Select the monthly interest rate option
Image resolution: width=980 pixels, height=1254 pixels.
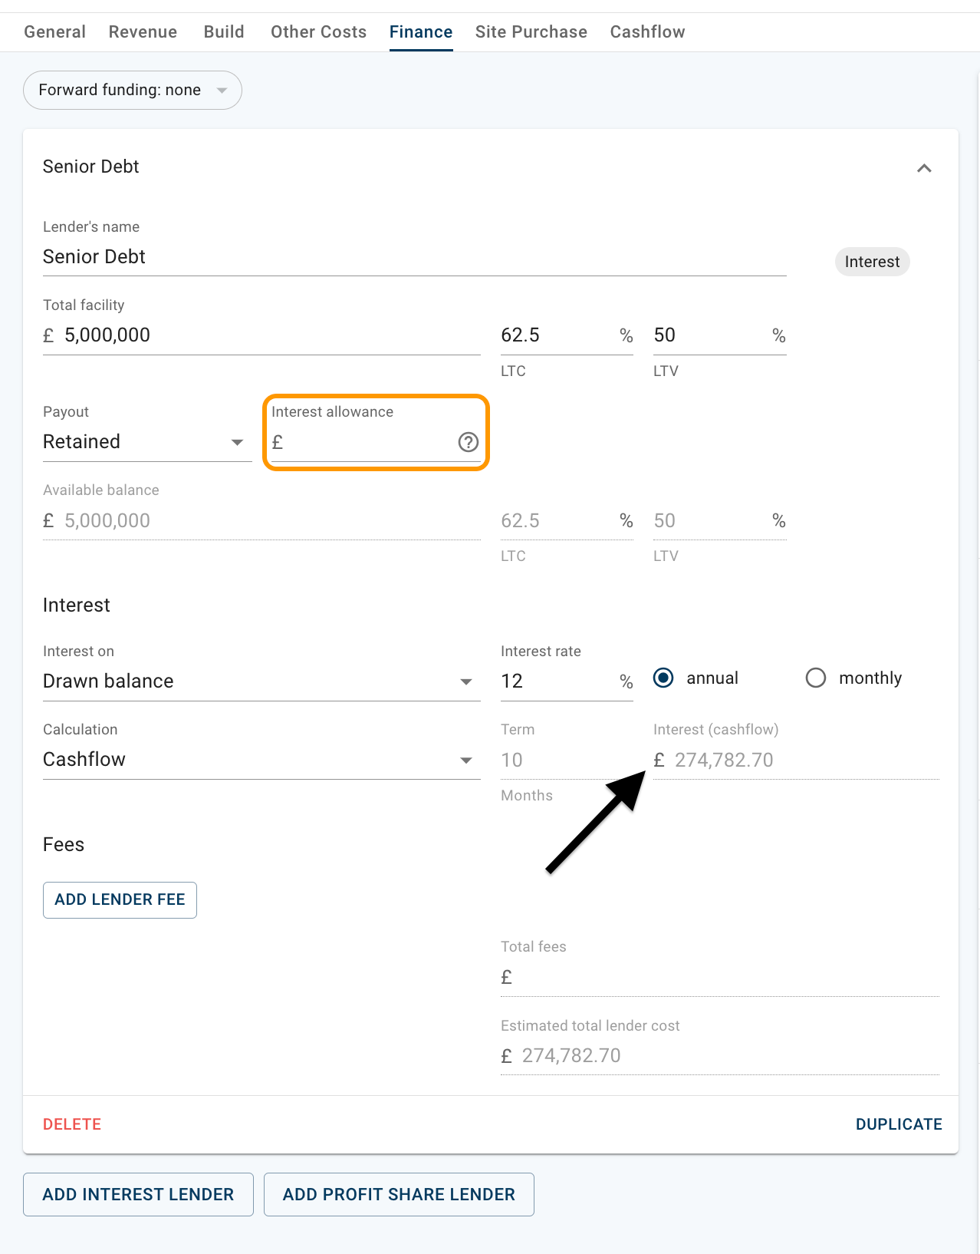[x=816, y=678]
